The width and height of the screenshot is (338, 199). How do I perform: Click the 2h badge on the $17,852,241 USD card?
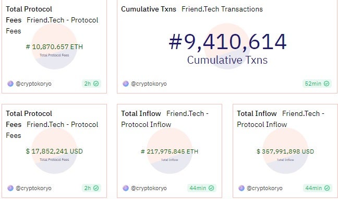91,188
